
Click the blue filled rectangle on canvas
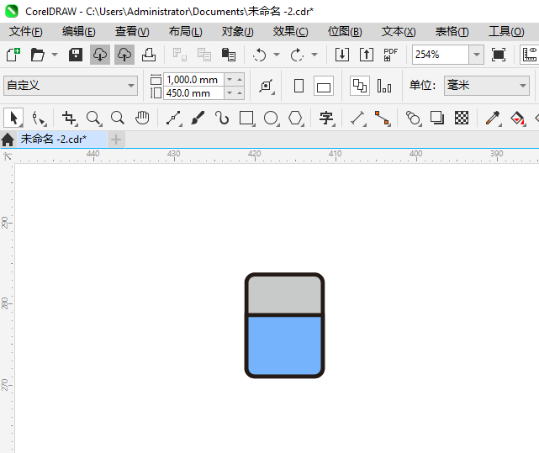(x=284, y=345)
